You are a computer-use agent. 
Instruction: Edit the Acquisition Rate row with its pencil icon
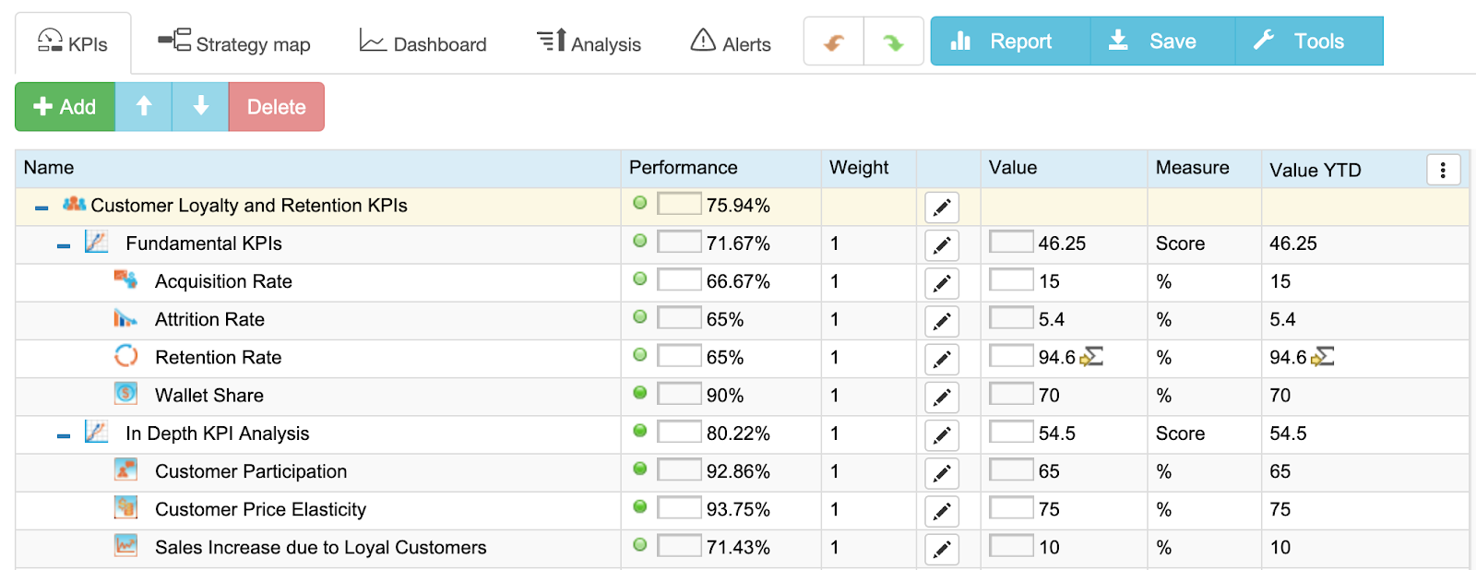click(942, 283)
